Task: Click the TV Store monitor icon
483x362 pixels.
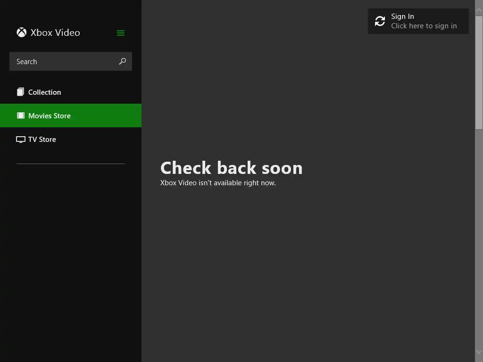Action: [21, 140]
